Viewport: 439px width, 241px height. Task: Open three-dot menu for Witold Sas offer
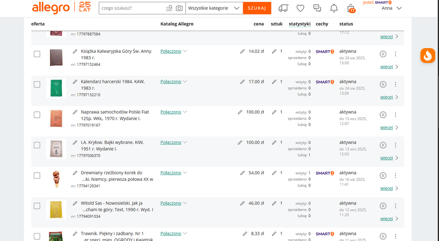tap(395, 206)
